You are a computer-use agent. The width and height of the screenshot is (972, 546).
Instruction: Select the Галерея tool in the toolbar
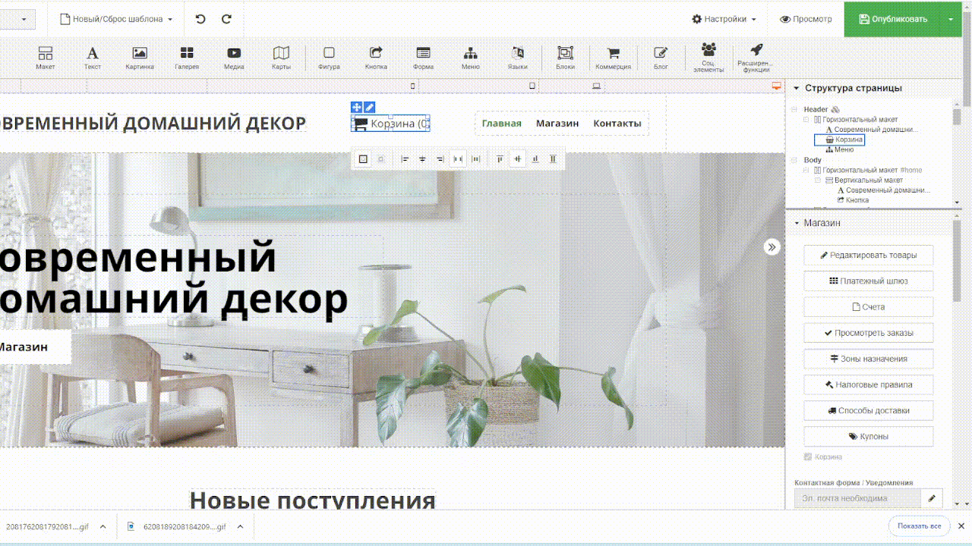pyautogui.click(x=186, y=58)
